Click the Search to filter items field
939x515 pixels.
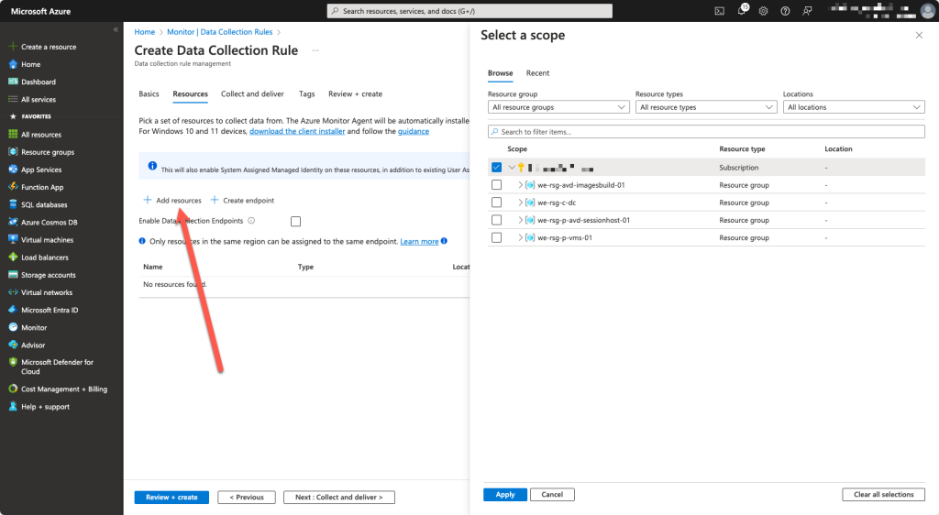[707, 132]
